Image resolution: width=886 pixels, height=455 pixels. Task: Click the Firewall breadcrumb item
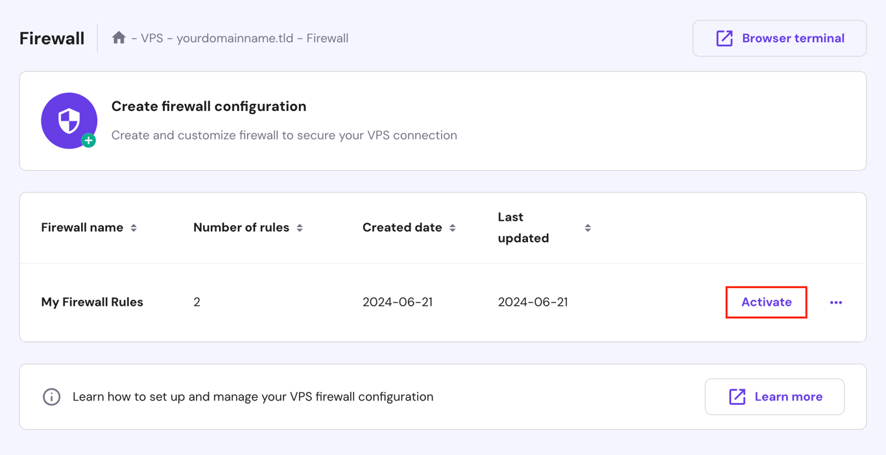pyautogui.click(x=328, y=38)
